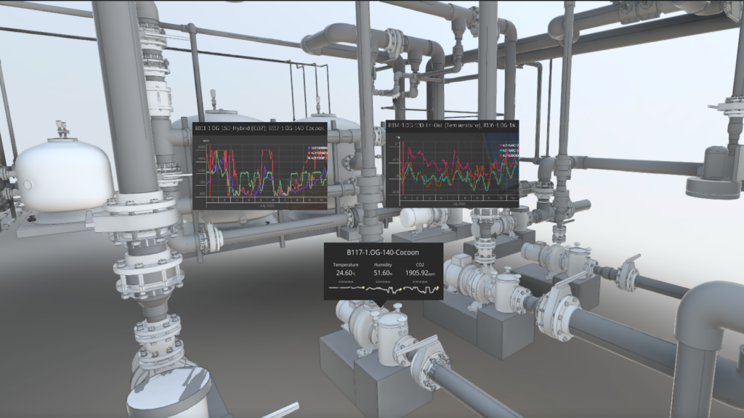Click the B117-1.OG-140-Cocoon tooltip title
Viewport: 744px width, 418px height.
[x=384, y=252]
